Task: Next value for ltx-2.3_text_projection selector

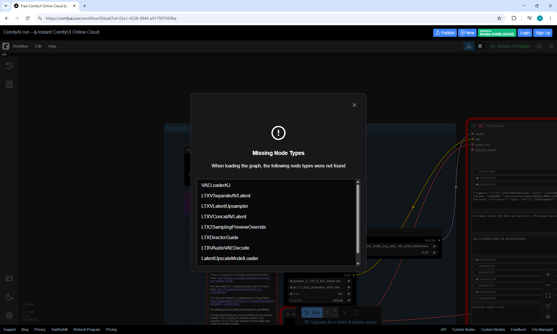Action: [349, 287]
